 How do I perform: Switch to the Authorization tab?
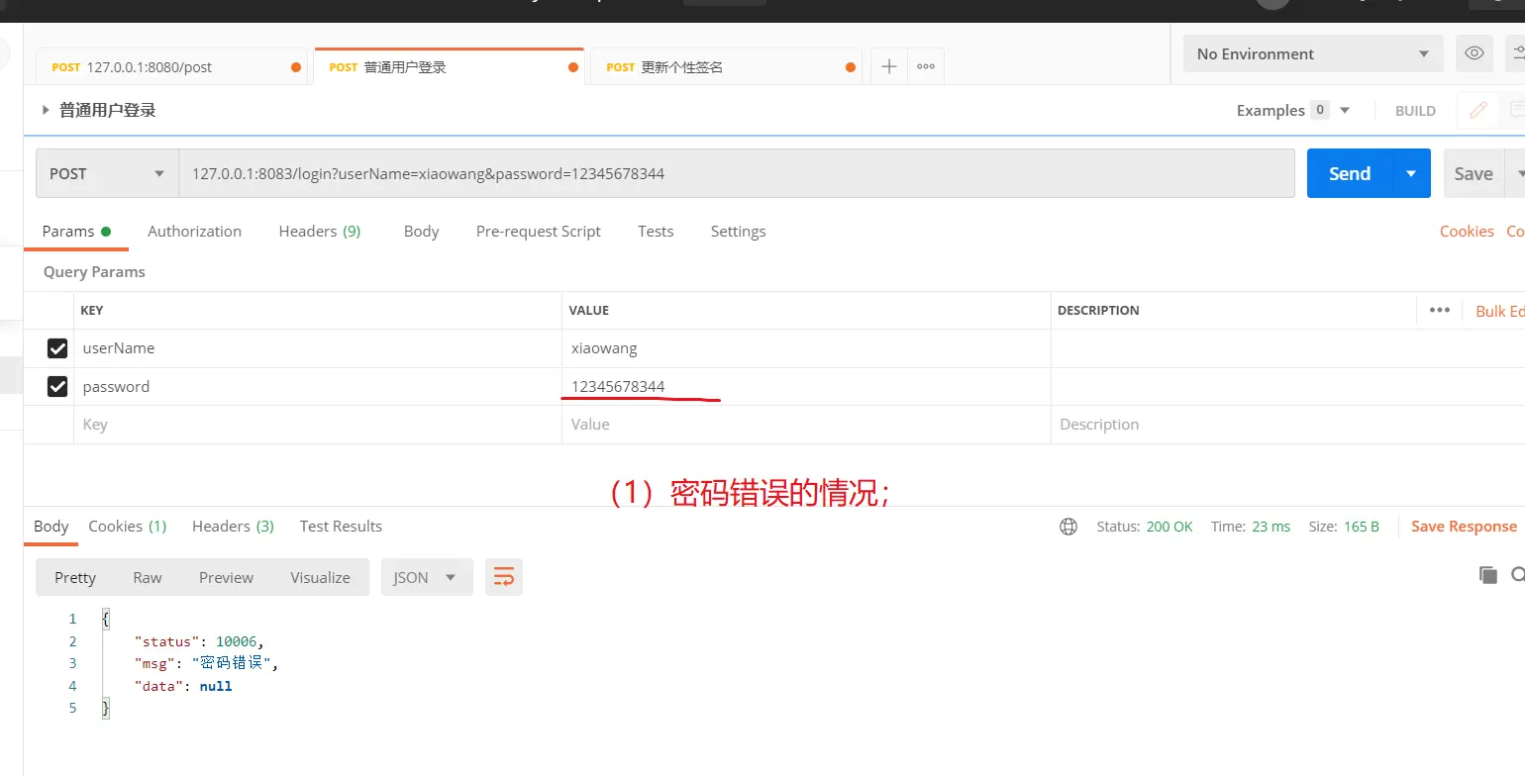[194, 231]
